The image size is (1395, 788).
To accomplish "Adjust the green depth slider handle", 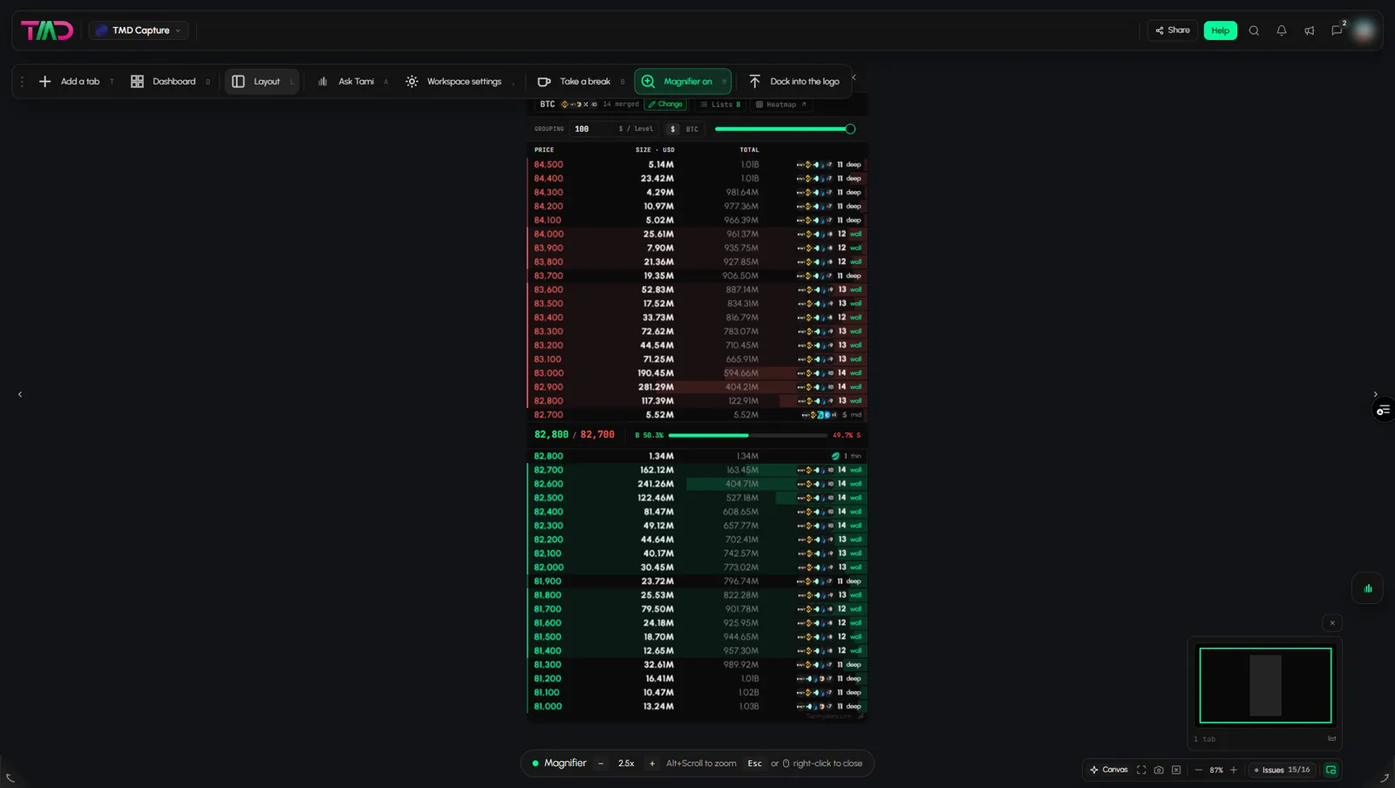I will click(850, 129).
